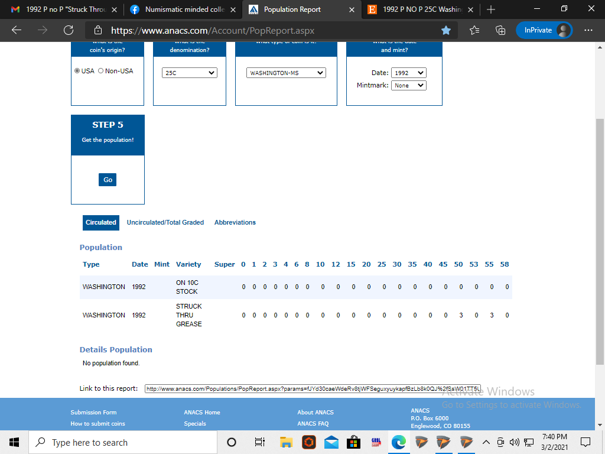Screen dimensions: 605x454
Task: Switch to the Uncirculated/Total Graded tab
Action: tap(165, 222)
